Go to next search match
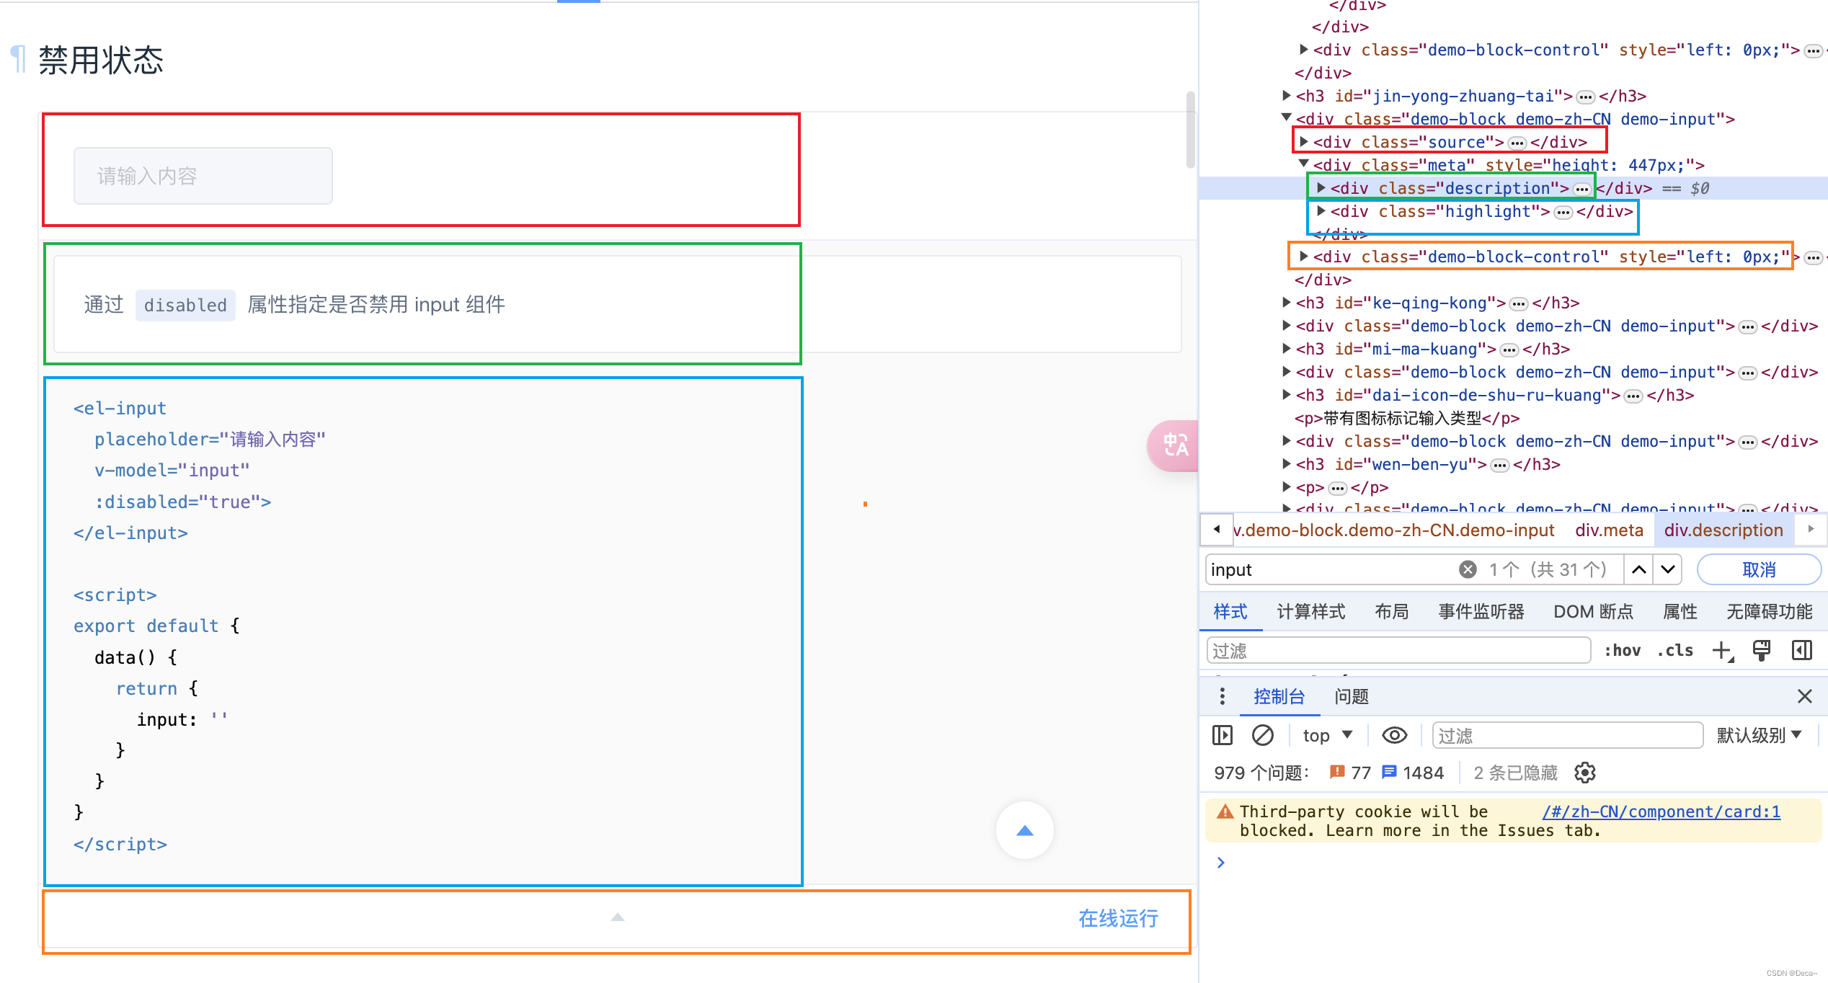The width and height of the screenshot is (1828, 983). pyautogui.click(x=1668, y=569)
